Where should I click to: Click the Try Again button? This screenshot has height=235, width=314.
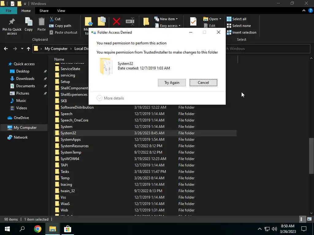pyautogui.click(x=172, y=83)
